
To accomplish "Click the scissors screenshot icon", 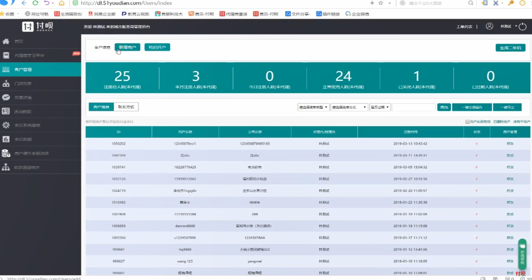I will (x=495, y=3).
